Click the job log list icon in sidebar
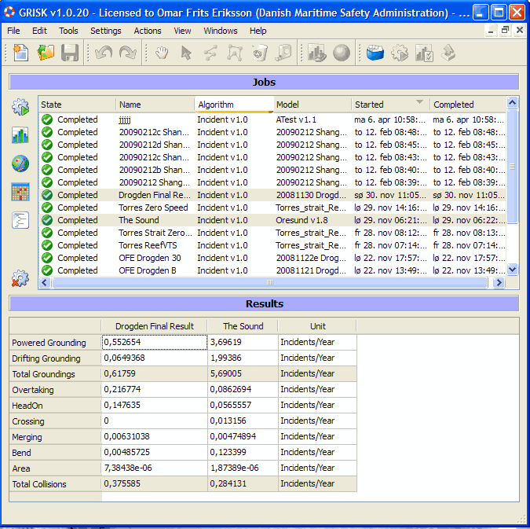The image size is (530, 529). [x=20, y=220]
